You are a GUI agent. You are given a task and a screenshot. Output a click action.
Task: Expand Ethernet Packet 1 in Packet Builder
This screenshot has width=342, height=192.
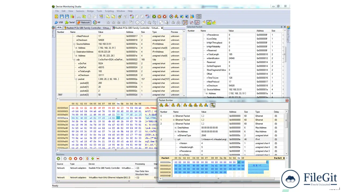click(174, 120)
